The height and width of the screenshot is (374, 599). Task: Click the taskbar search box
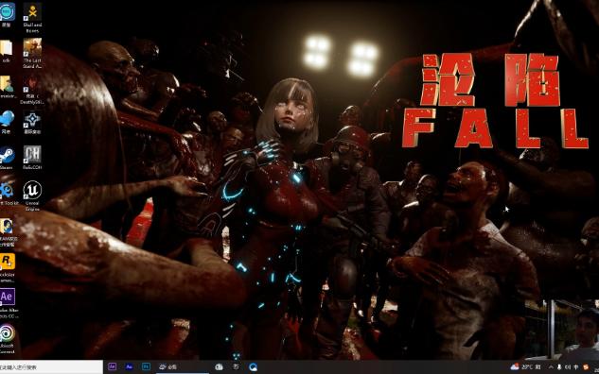51,367
